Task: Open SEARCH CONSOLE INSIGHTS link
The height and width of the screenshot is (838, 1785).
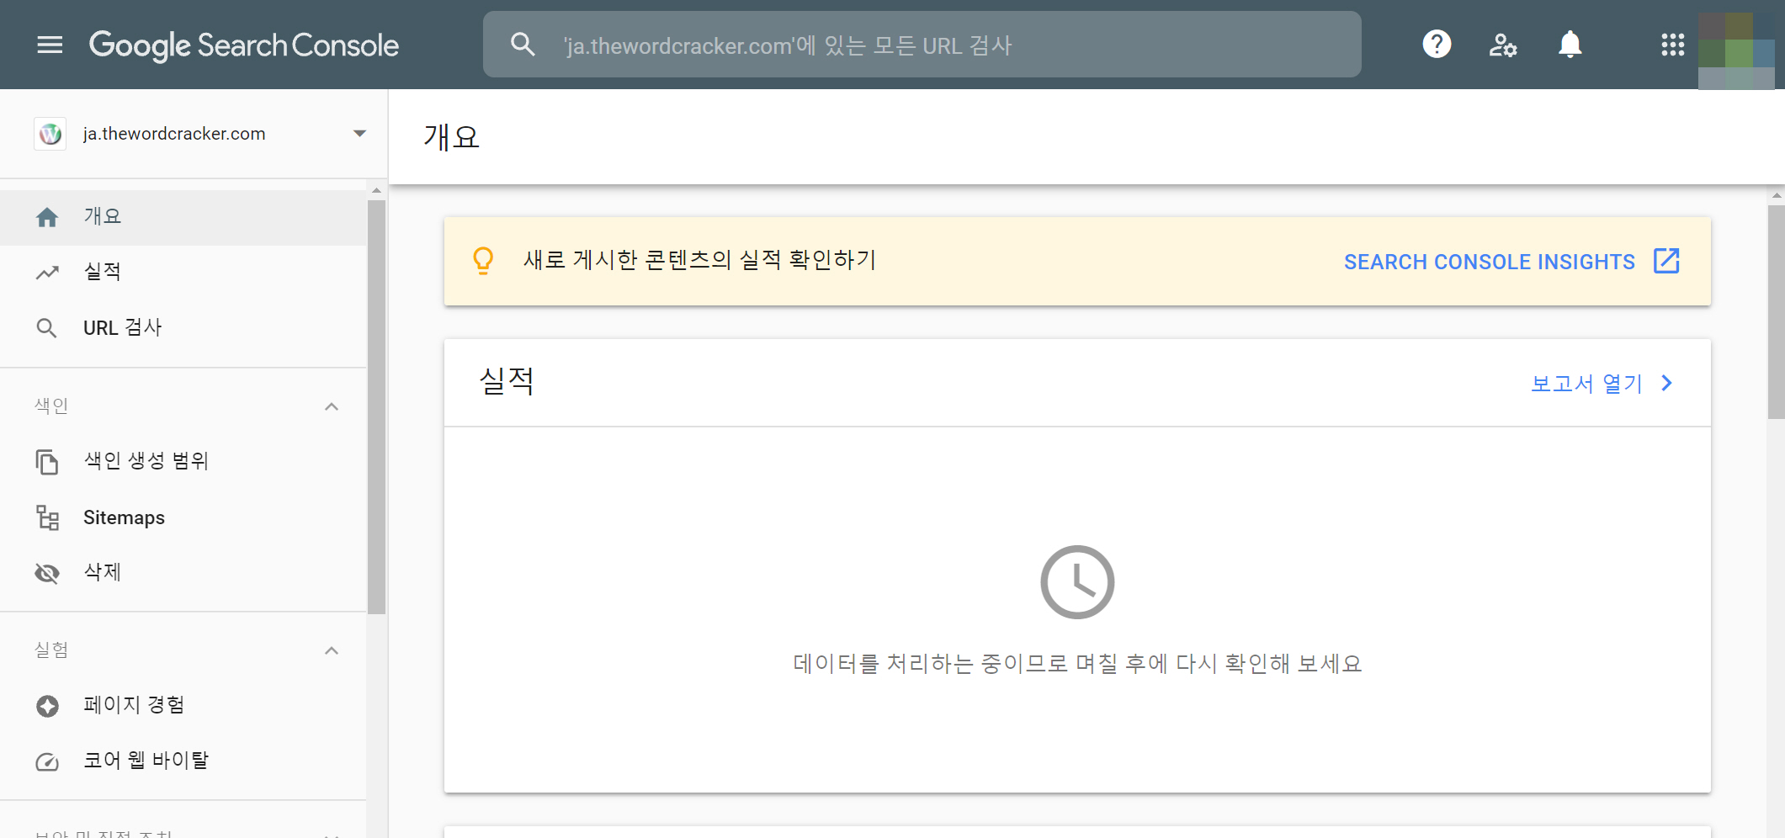Action: (1489, 262)
